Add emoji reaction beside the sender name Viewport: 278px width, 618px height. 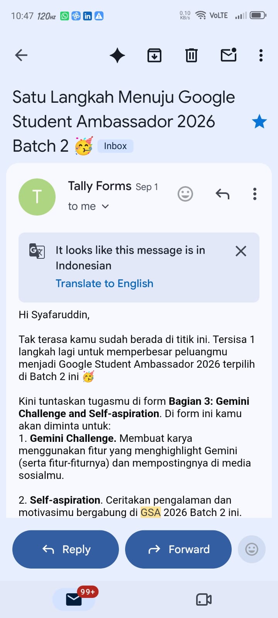coord(185,194)
